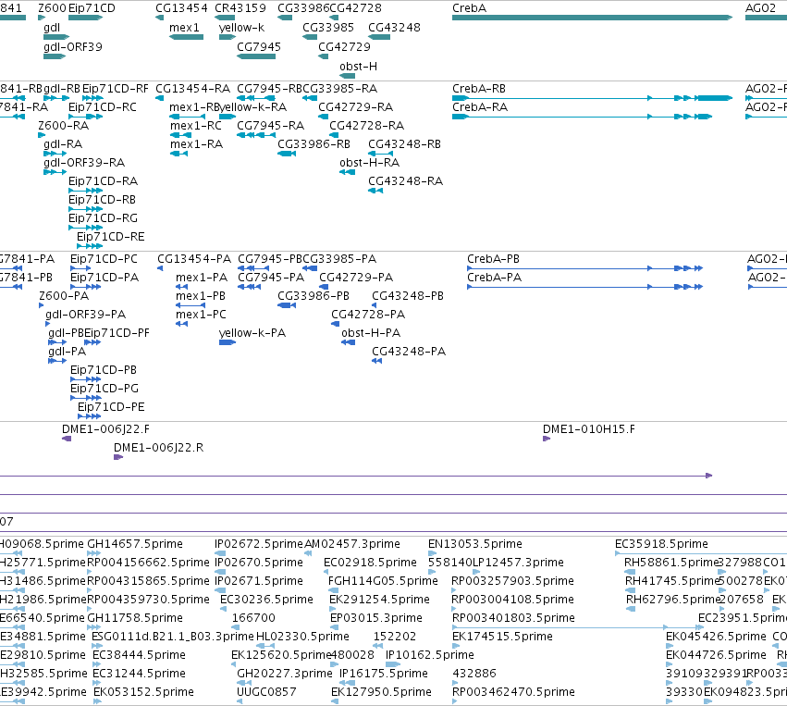Click the CG33986-PB protein glyph
Screen dimensions: 787x706
[287, 305]
